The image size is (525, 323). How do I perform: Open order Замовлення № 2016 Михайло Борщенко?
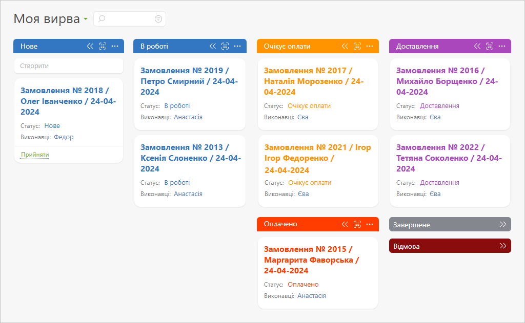click(447, 81)
